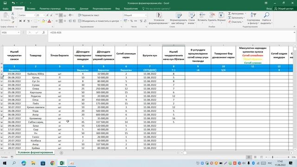Open the Fill (Заполнить) dropdown
The height and width of the screenshot is (167, 297).
click(x=236, y=18)
